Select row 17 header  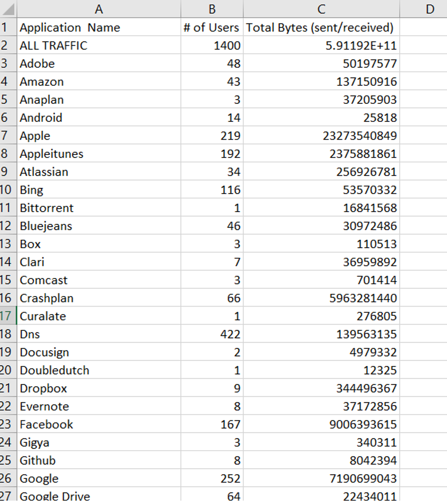[8, 316]
